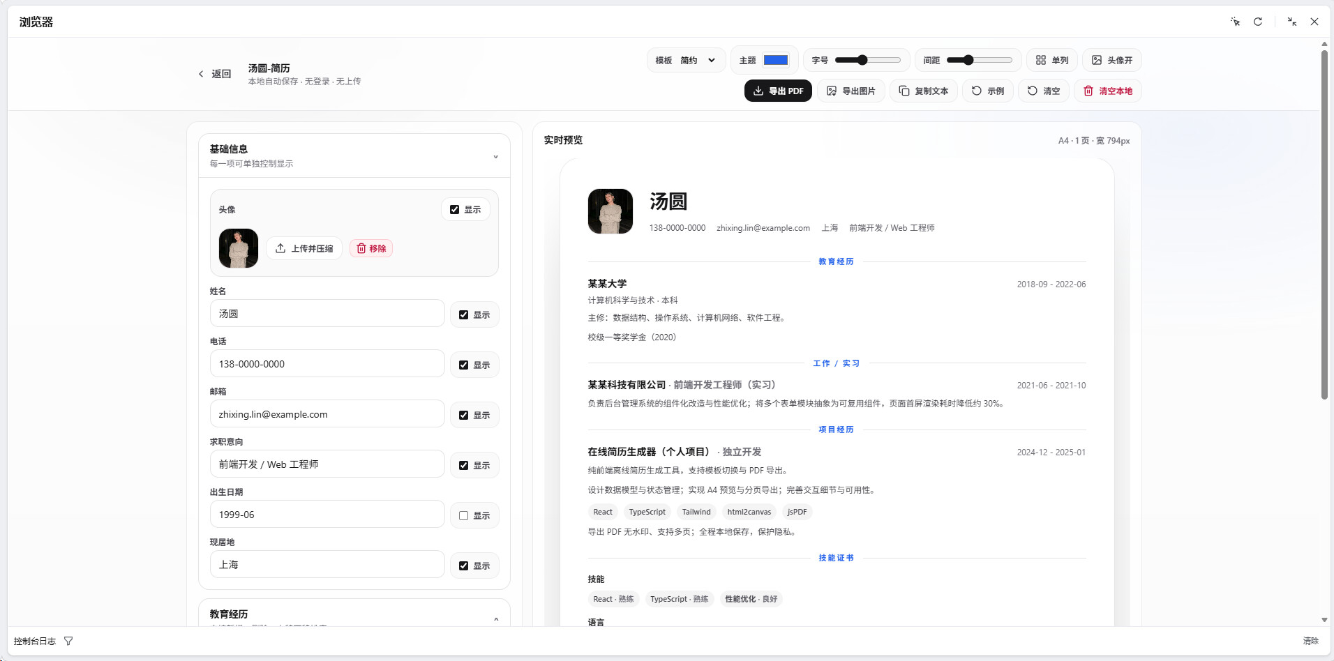
Task: Click the console log filter icon
Action: coord(68,641)
